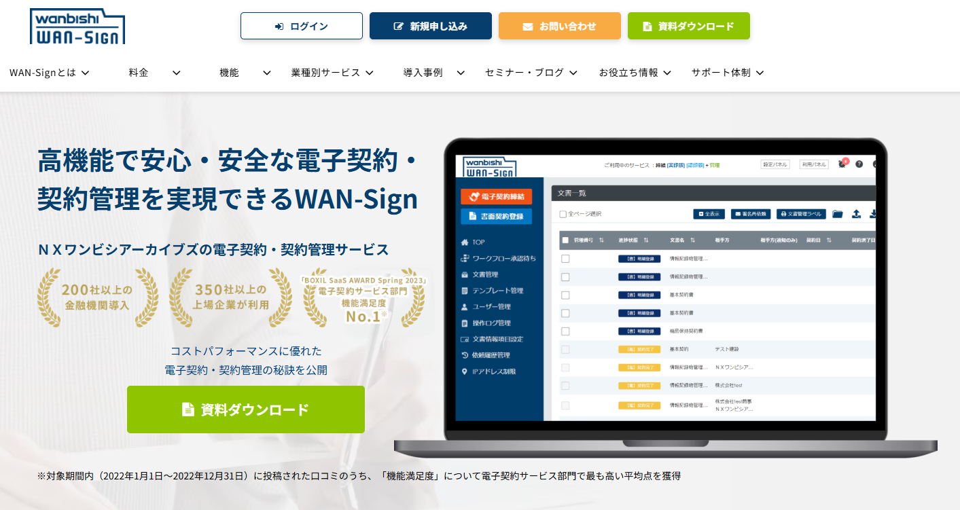Sort by 管理番号 using its sort icon
This screenshot has width=960, height=510.
tap(601, 240)
